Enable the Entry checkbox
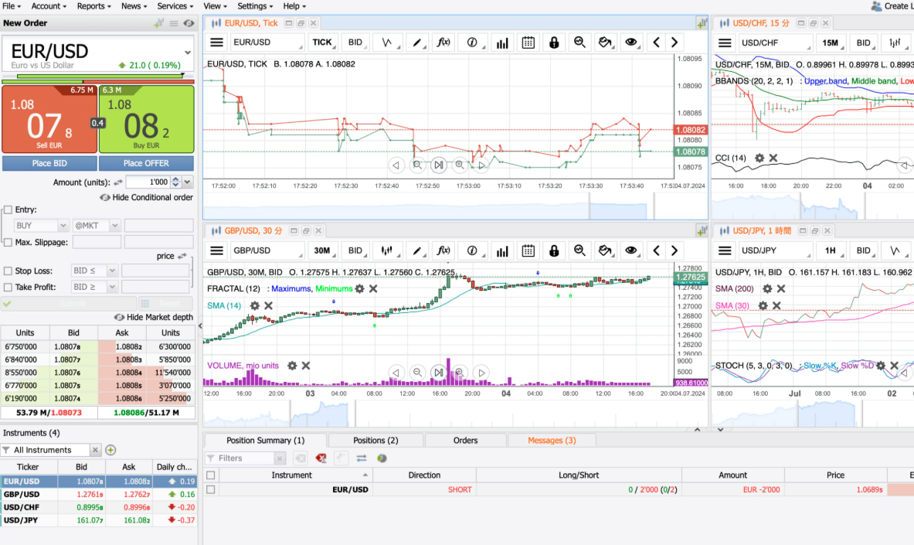This screenshot has width=914, height=545. [8, 210]
